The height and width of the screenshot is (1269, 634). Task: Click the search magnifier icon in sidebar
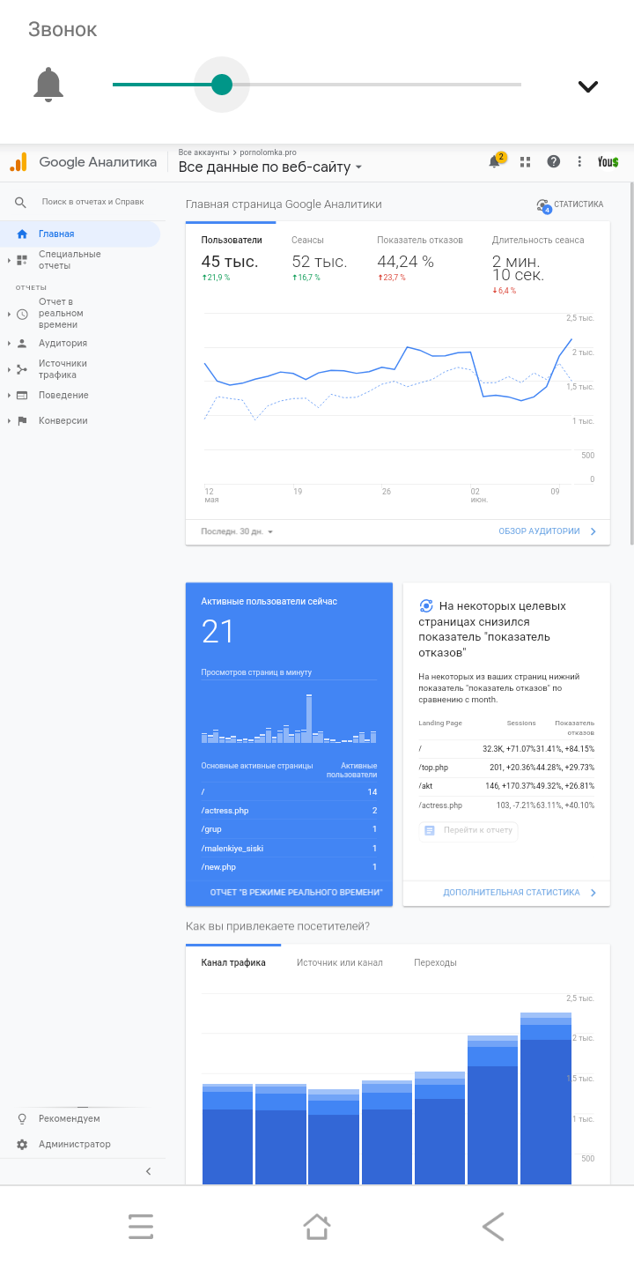coord(21,203)
